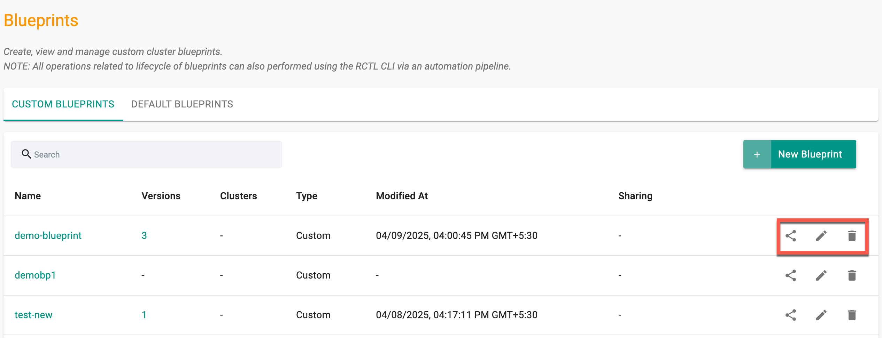882x338 pixels.
Task: Click the plus icon on New Blueprint
Action: coord(757,154)
